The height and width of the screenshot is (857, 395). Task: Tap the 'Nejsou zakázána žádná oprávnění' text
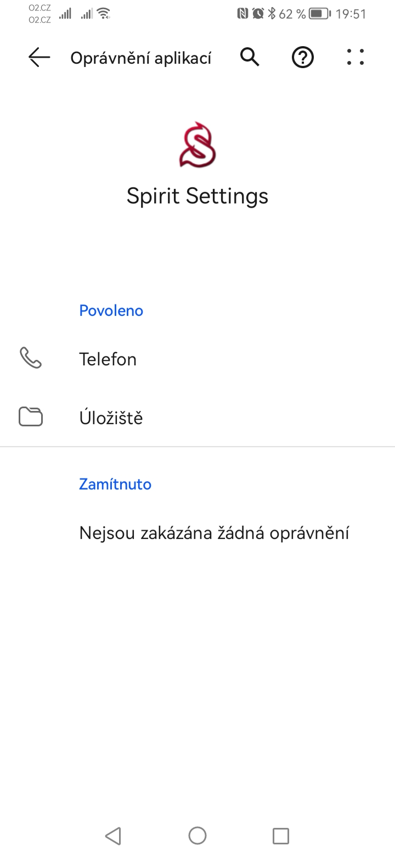pyautogui.click(x=214, y=533)
